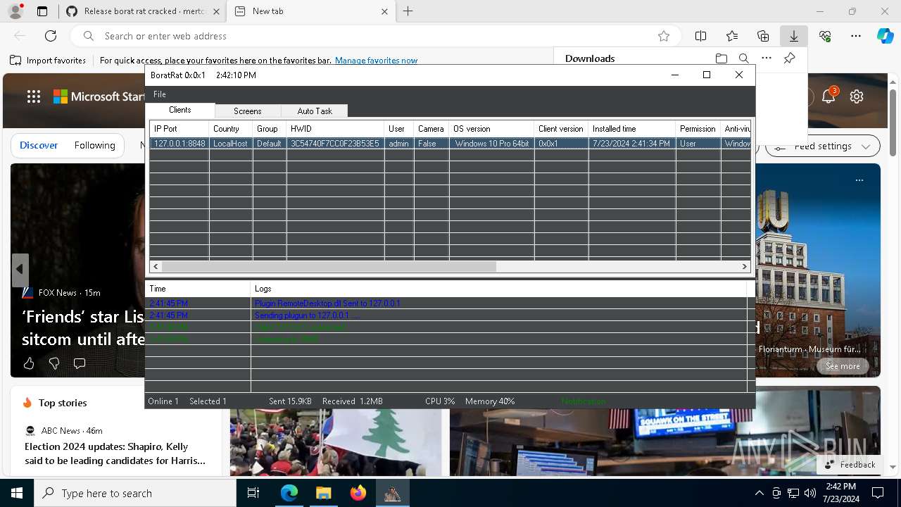Image resolution: width=901 pixels, height=507 pixels.
Task: Like the 'Friends' star news story
Action: 29,363
